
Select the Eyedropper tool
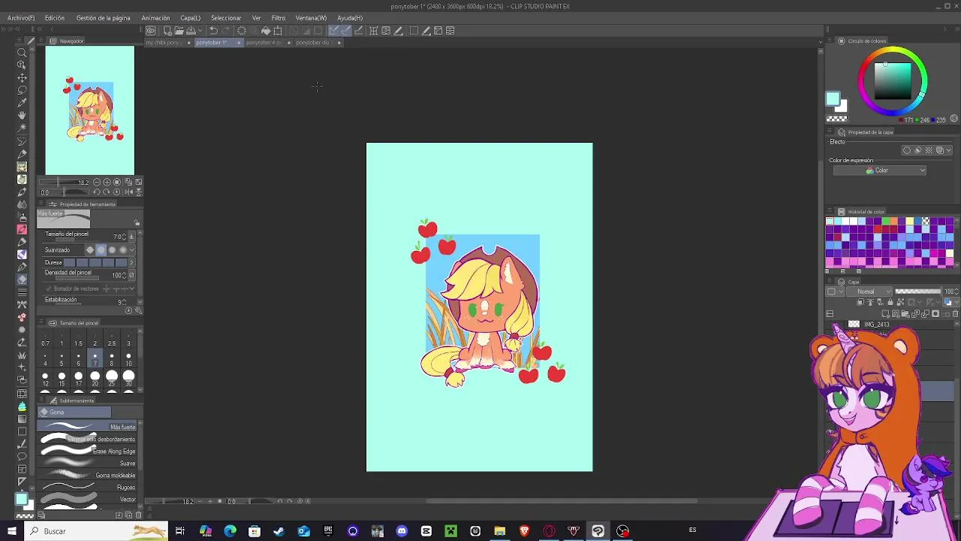[22, 103]
